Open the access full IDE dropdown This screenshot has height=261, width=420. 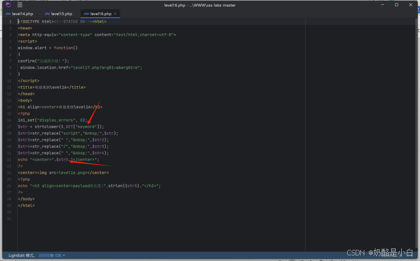point(52,255)
